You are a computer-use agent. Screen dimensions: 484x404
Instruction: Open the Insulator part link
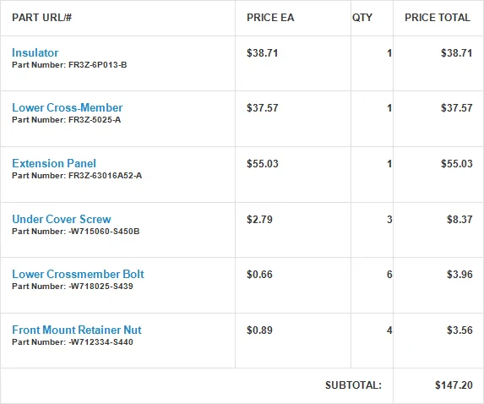coord(35,52)
